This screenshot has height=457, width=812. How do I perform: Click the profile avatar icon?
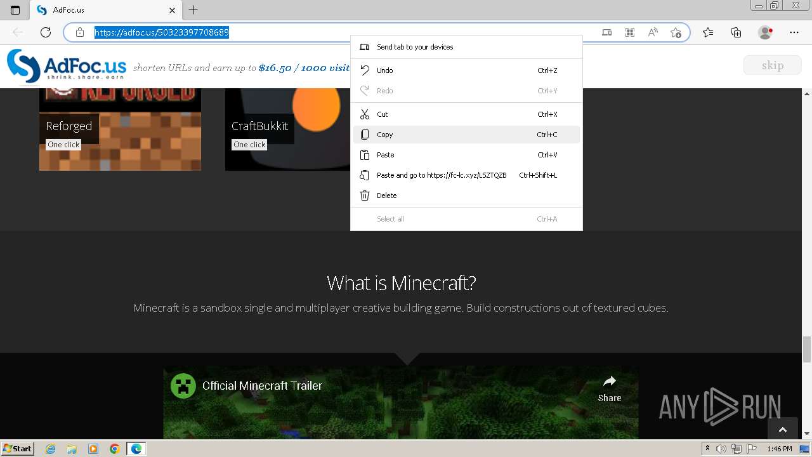[x=766, y=32]
